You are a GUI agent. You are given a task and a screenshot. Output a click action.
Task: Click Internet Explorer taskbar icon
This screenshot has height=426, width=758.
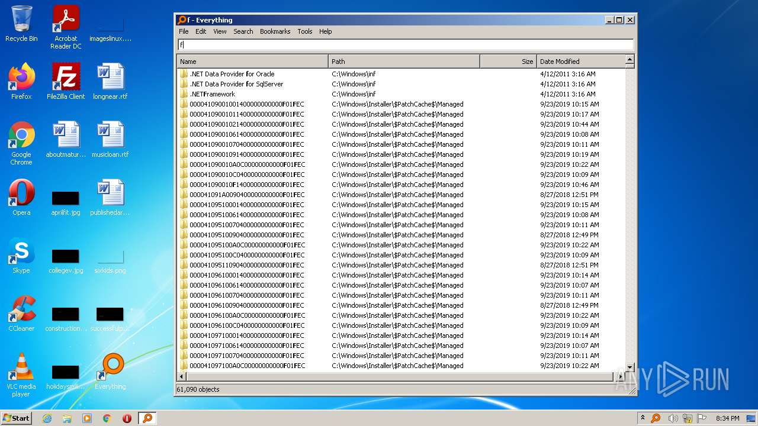(47, 418)
